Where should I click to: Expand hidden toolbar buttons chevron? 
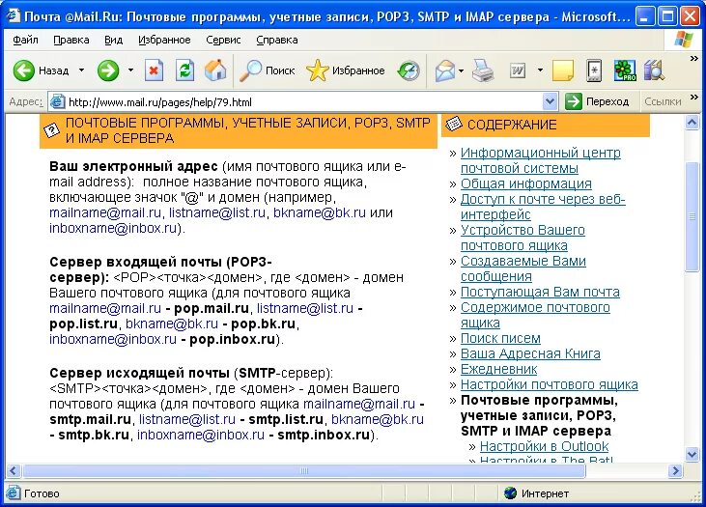[x=693, y=59]
